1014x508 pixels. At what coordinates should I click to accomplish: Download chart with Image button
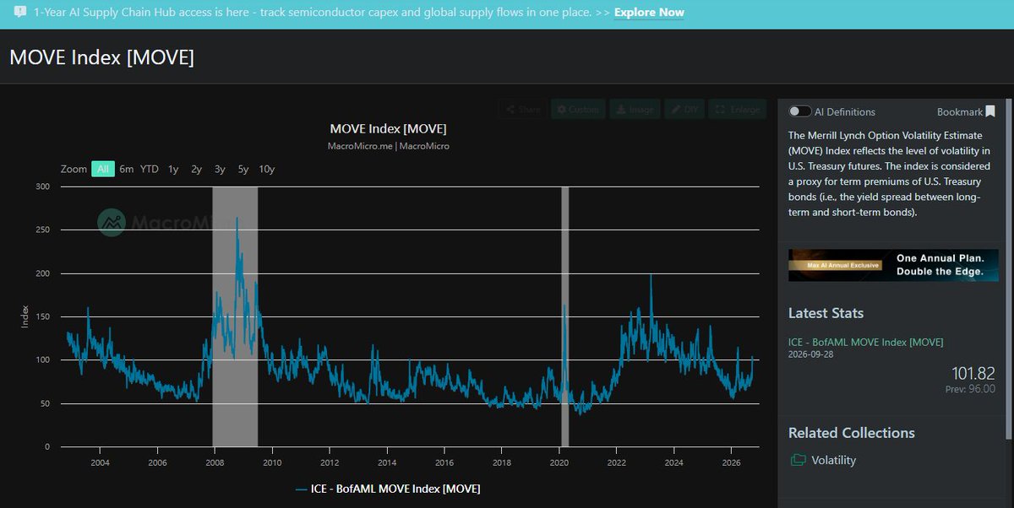pos(634,110)
